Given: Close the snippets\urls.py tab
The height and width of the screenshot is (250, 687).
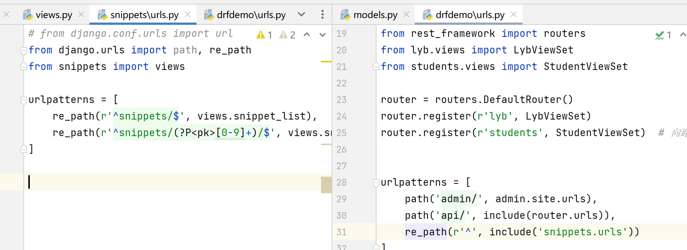Looking at the screenshot, I should [188, 15].
